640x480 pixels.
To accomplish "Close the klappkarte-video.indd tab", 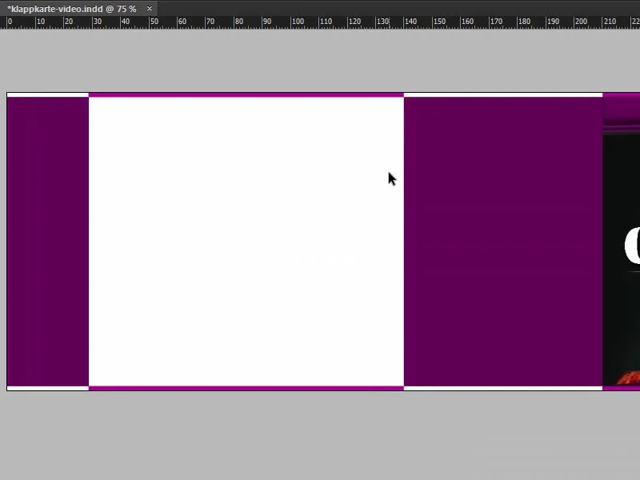I will 150,8.
